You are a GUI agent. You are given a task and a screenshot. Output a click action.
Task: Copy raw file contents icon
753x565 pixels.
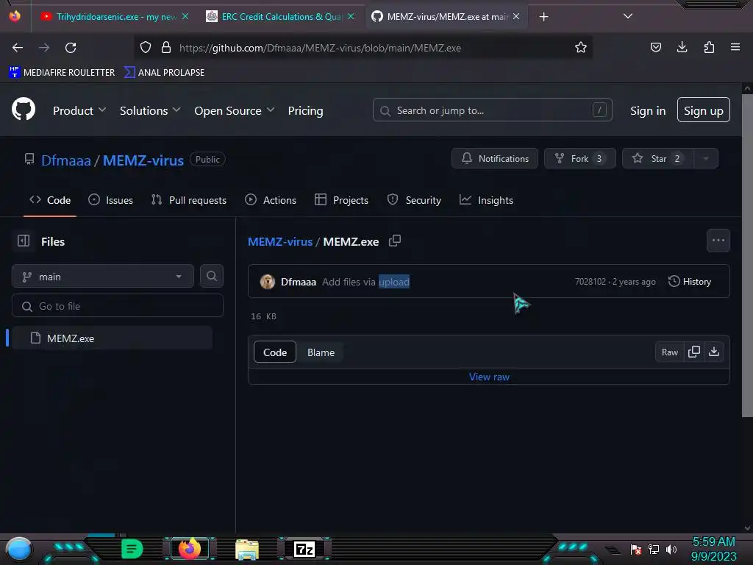pos(694,352)
